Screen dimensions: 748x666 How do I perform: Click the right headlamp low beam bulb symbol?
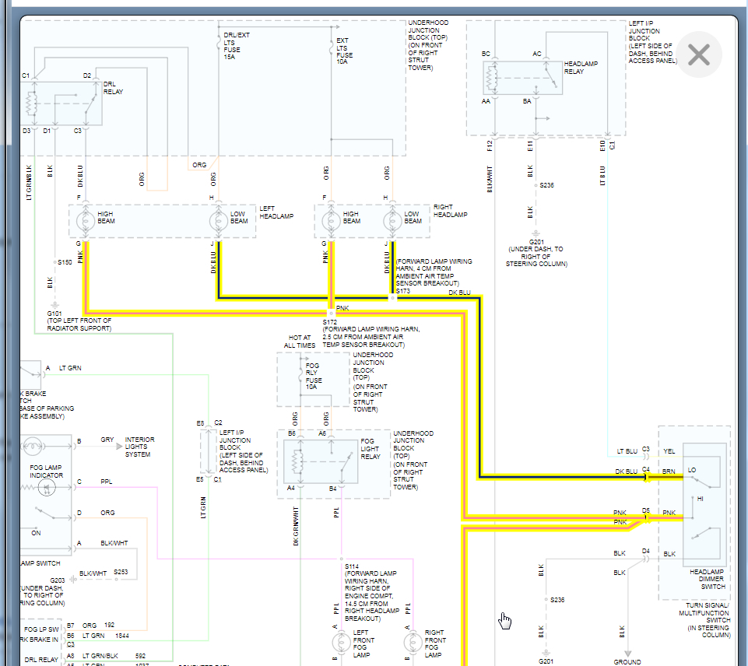click(x=392, y=221)
